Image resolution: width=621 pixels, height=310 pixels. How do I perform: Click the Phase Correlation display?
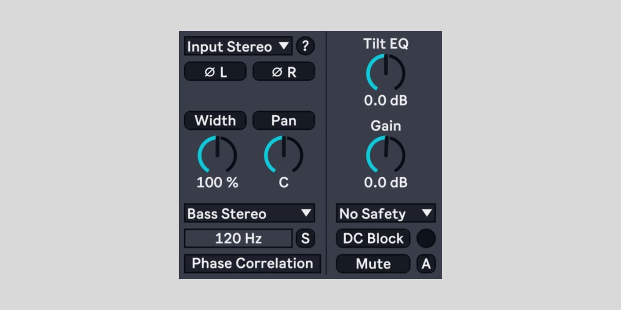pyautogui.click(x=252, y=263)
